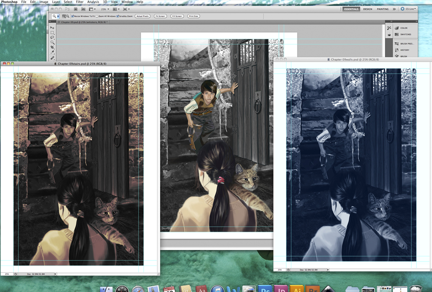Screen dimensions: 432x292
Task: Open the Zoom tool preset picker dropdown
Action: [x=58, y=16]
